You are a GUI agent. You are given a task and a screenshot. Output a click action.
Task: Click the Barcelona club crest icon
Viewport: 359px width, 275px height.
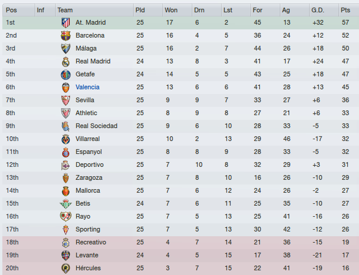(66, 36)
